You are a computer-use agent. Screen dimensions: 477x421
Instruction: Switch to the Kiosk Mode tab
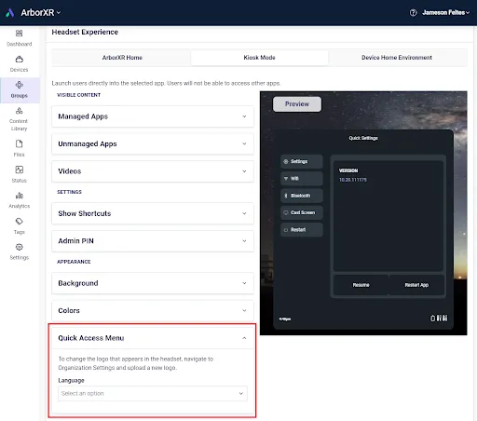259,58
